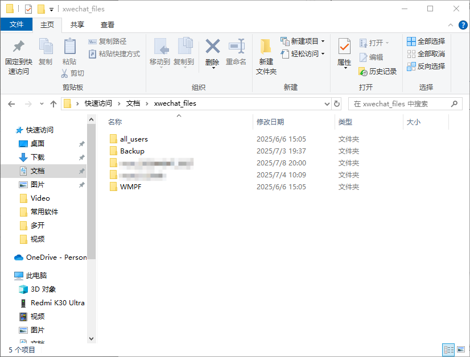Click the Up directory arrow
470x357 pixels.
[x=53, y=104]
